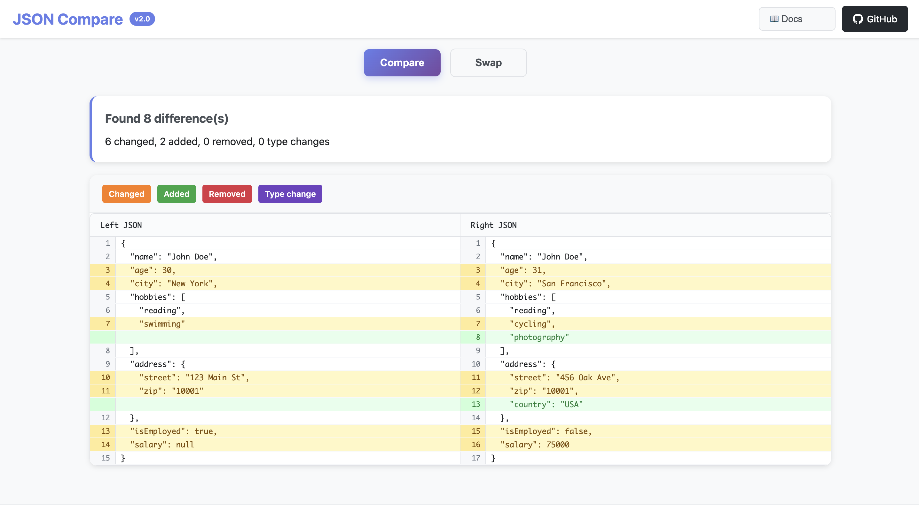Click the Left JSON panel header
919x519 pixels.
[275, 225]
